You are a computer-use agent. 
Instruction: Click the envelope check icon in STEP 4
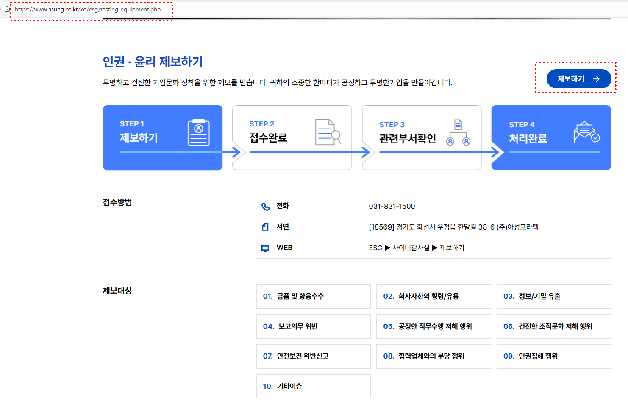point(586,133)
